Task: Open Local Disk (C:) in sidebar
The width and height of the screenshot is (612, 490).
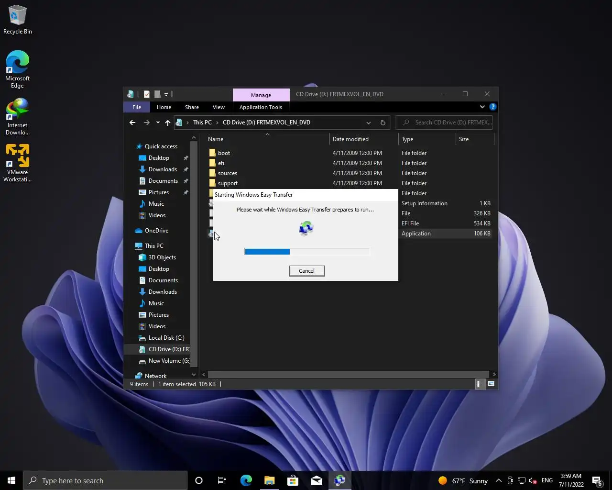Action: pyautogui.click(x=166, y=338)
